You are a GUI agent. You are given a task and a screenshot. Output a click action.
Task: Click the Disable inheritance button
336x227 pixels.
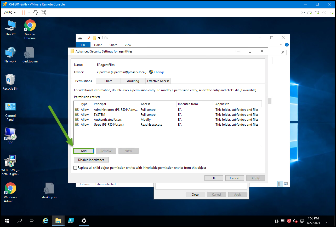point(91,160)
